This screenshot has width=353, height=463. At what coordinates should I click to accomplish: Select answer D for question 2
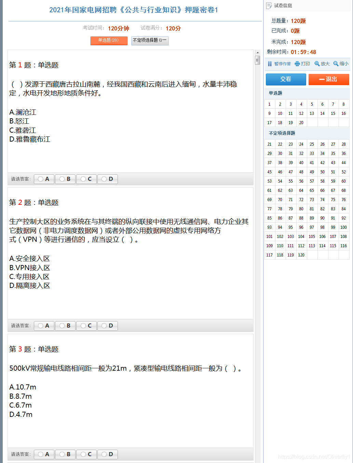coord(108,326)
